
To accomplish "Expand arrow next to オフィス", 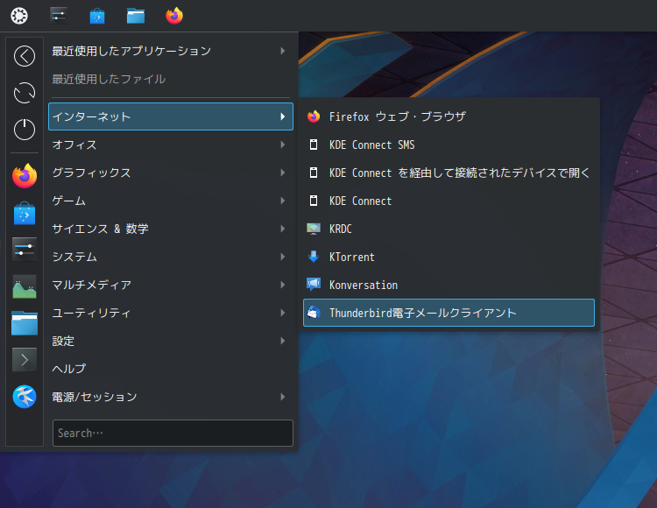I will 283,145.
